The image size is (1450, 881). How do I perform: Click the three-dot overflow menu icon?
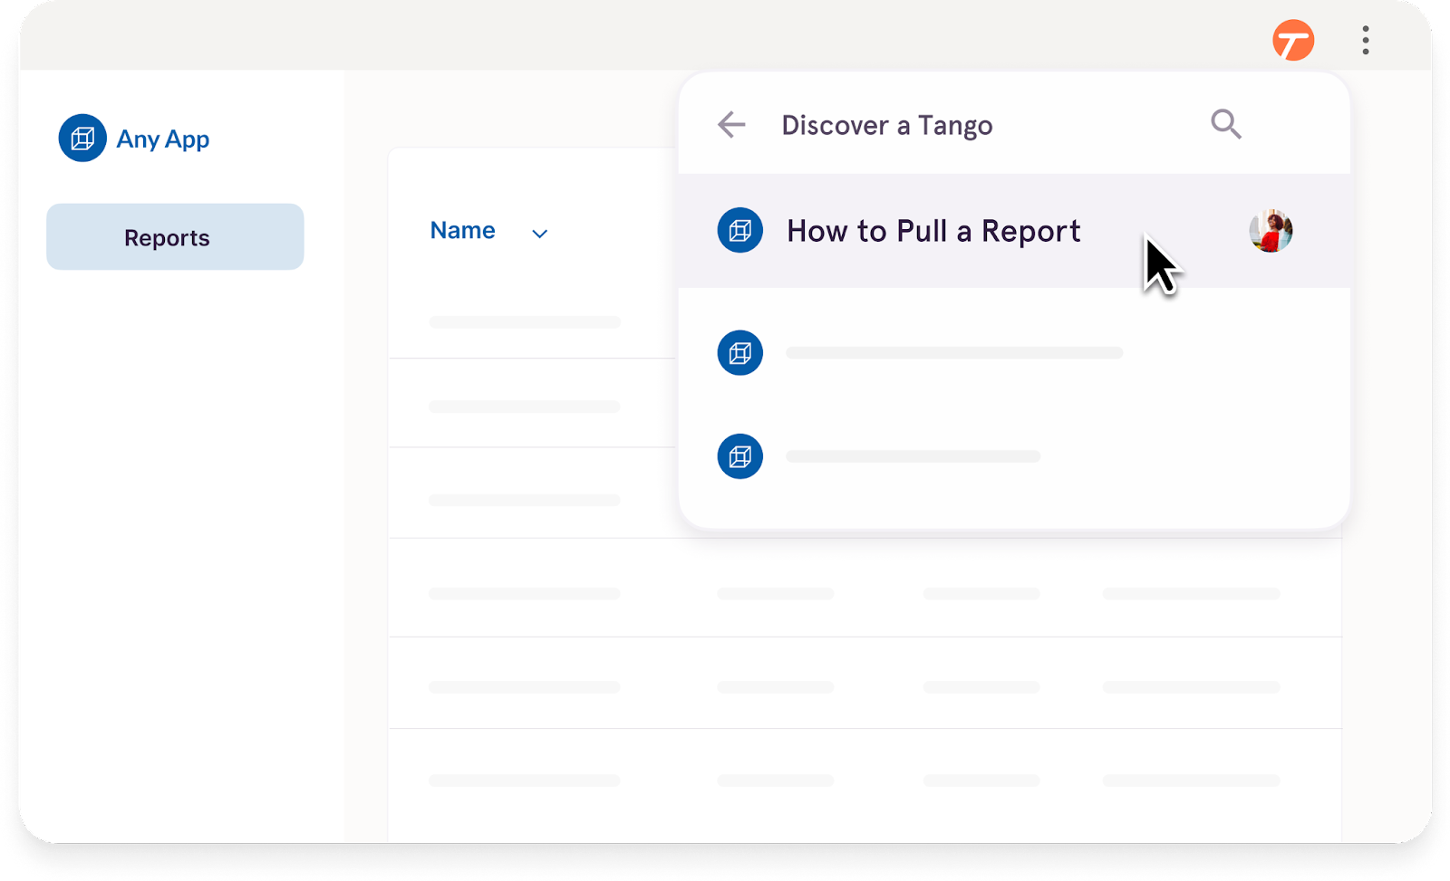pos(1365,39)
